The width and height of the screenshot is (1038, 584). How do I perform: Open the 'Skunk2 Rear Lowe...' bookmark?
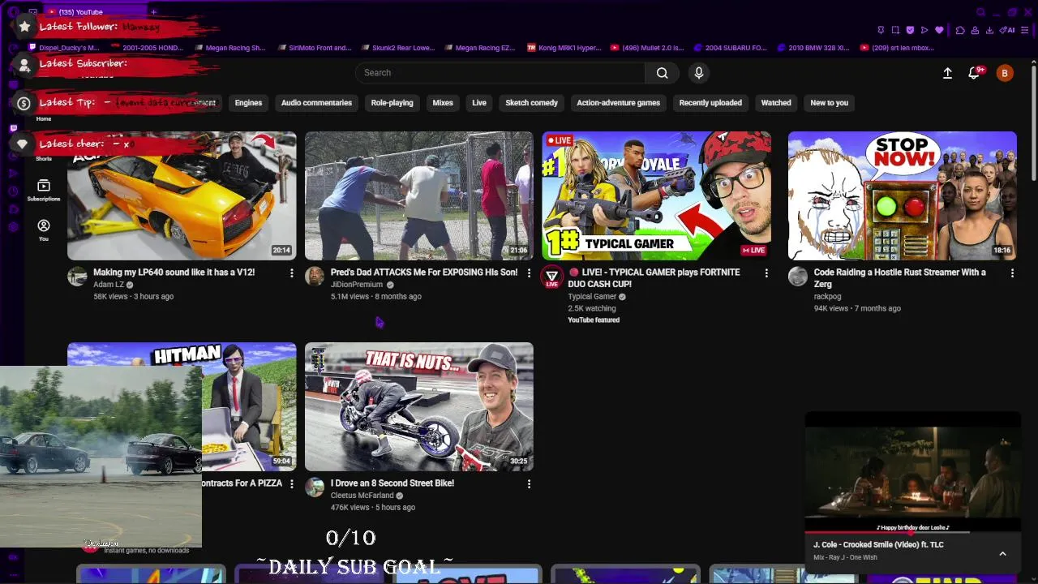click(x=397, y=48)
